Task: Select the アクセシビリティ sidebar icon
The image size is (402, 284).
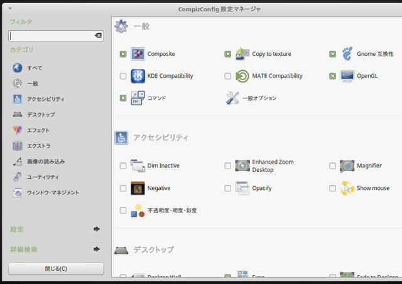Action: 18,99
